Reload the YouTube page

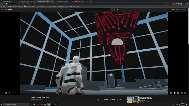(6, 4)
